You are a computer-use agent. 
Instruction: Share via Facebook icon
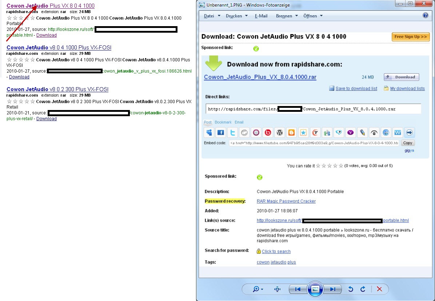(221, 133)
